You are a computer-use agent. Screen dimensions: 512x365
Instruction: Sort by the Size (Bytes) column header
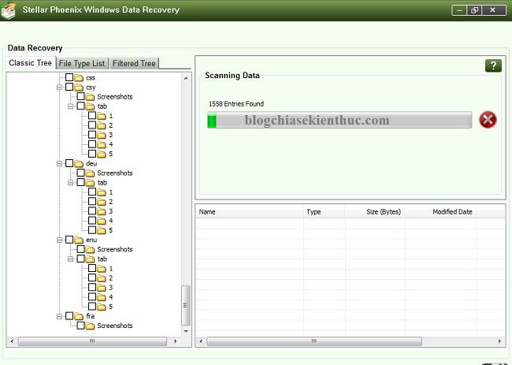[375, 212]
